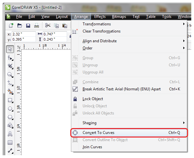
Task: Click the Copy toolbar icon
Action: [56, 26]
